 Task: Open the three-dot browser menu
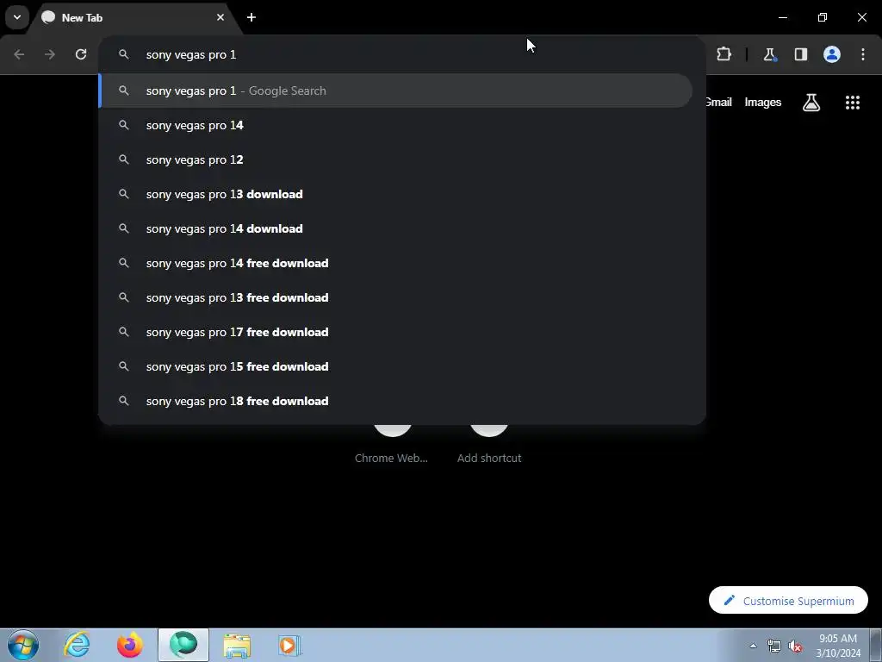click(x=863, y=54)
